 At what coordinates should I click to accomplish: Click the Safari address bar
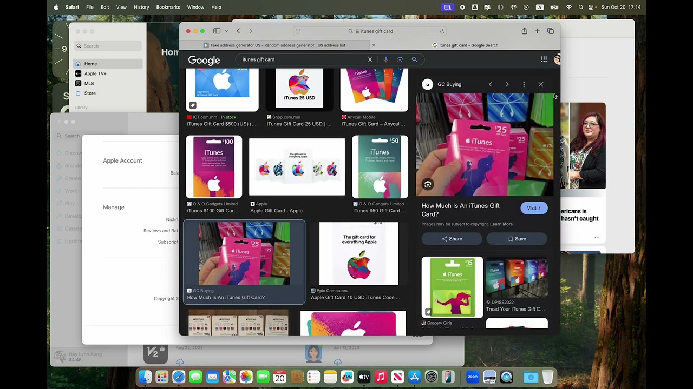pos(370,31)
